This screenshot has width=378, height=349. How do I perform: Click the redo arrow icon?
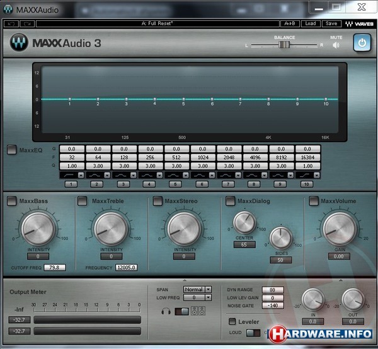pos(27,23)
